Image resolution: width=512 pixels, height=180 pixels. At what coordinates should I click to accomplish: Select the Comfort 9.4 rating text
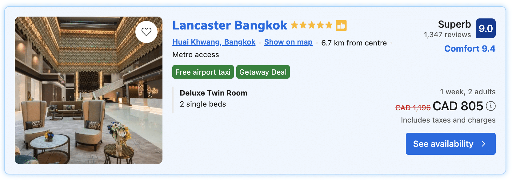pos(470,49)
